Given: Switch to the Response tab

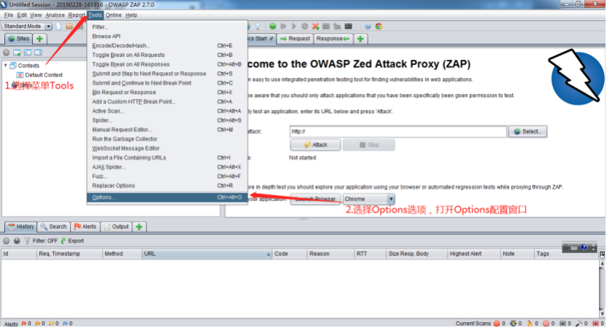Looking at the screenshot, I should click(x=333, y=39).
